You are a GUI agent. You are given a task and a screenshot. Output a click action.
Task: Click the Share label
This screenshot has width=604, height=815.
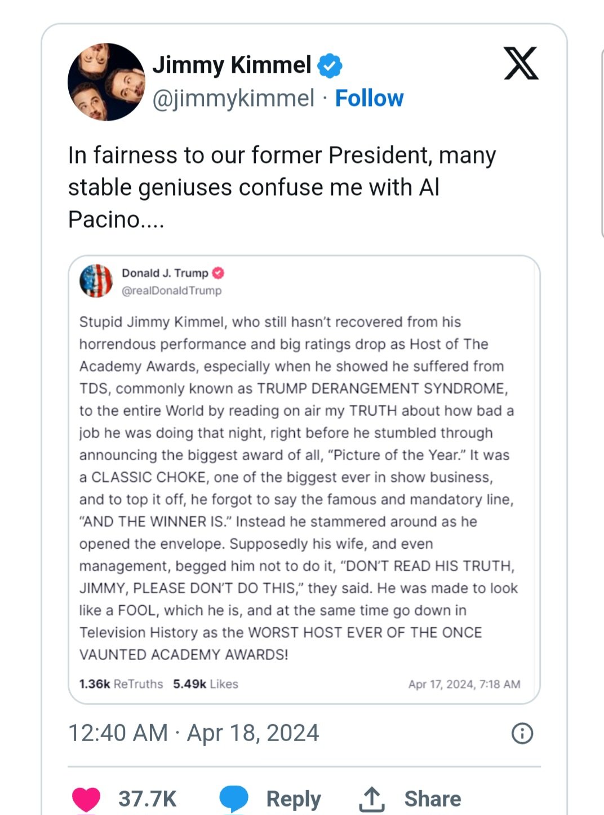[x=433, y=799]
